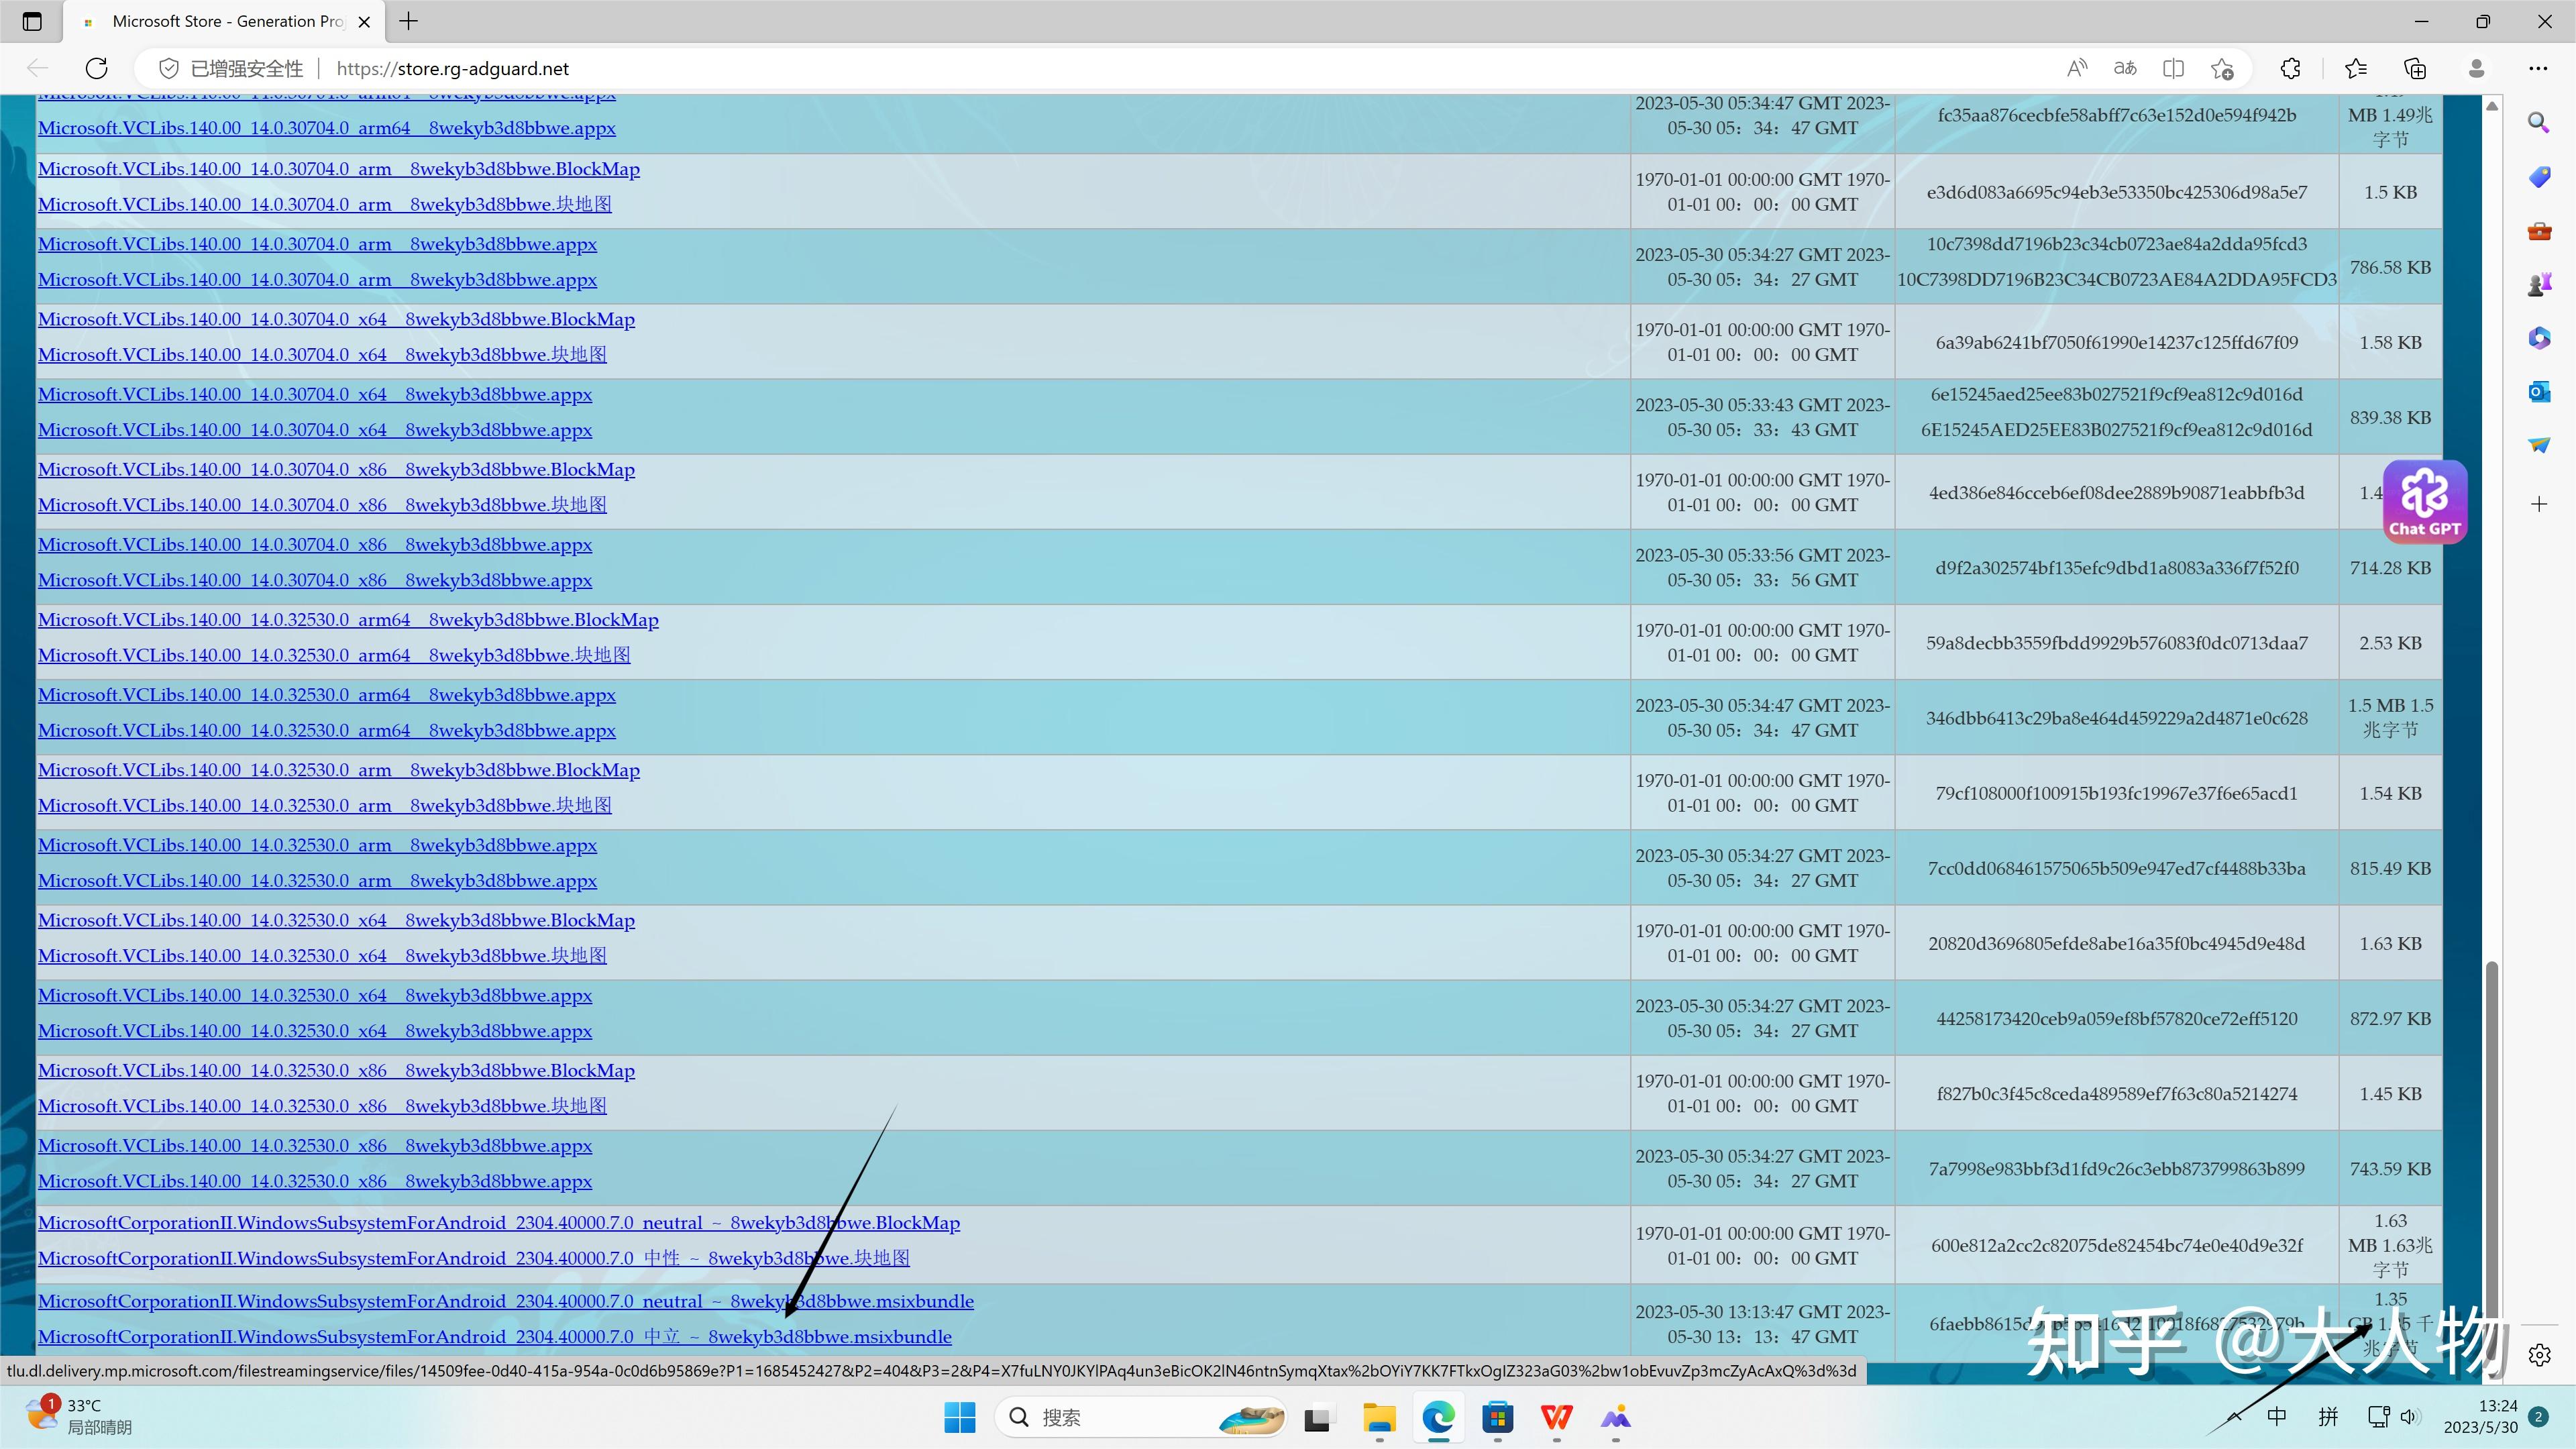This screenshot has width=2576, height=1449.
Task: Open Task View from taskbar
Action: tap(1318, 1417)
